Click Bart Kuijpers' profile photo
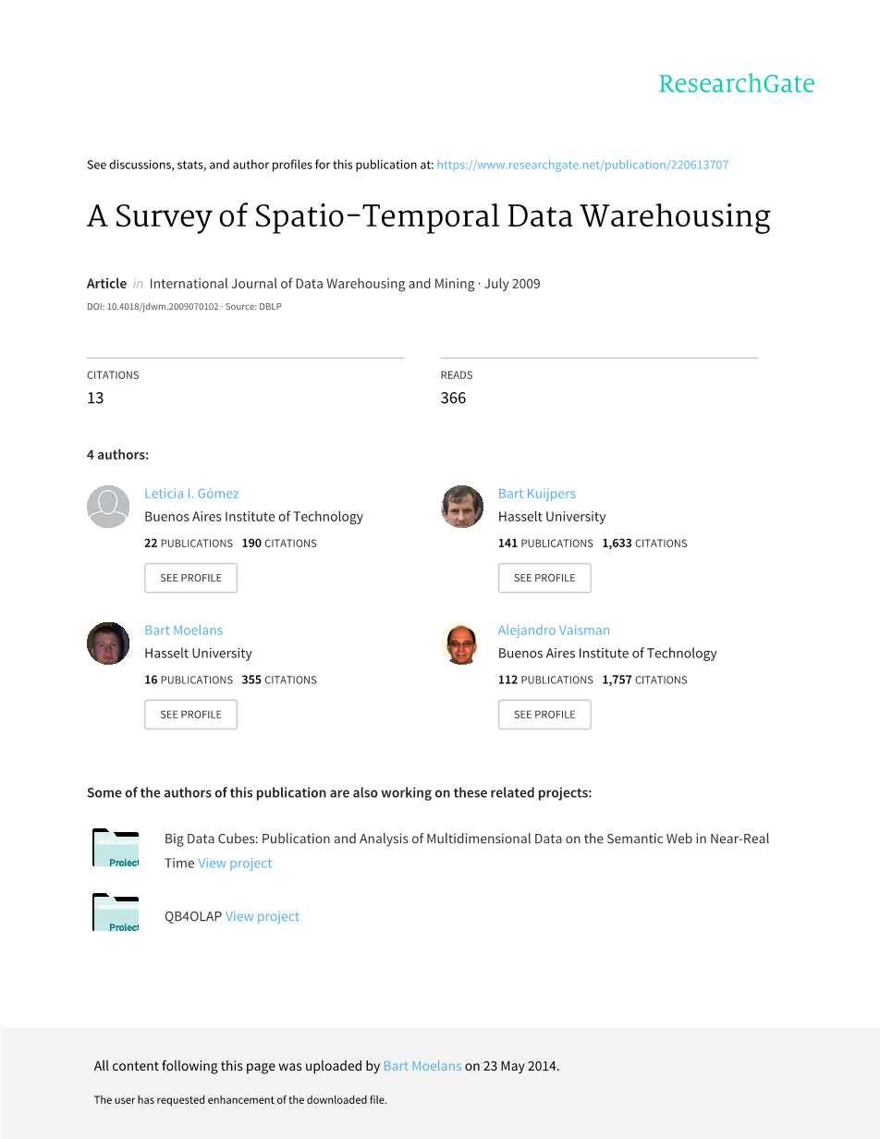 462,507
